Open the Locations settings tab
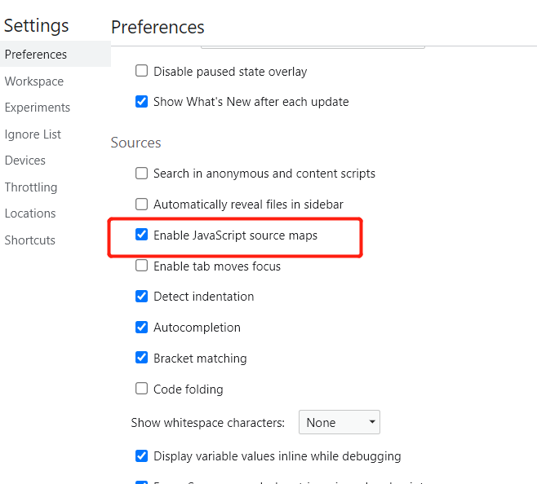Image resolution: width=537 pixels, height=484 pixels. (30, 213)
